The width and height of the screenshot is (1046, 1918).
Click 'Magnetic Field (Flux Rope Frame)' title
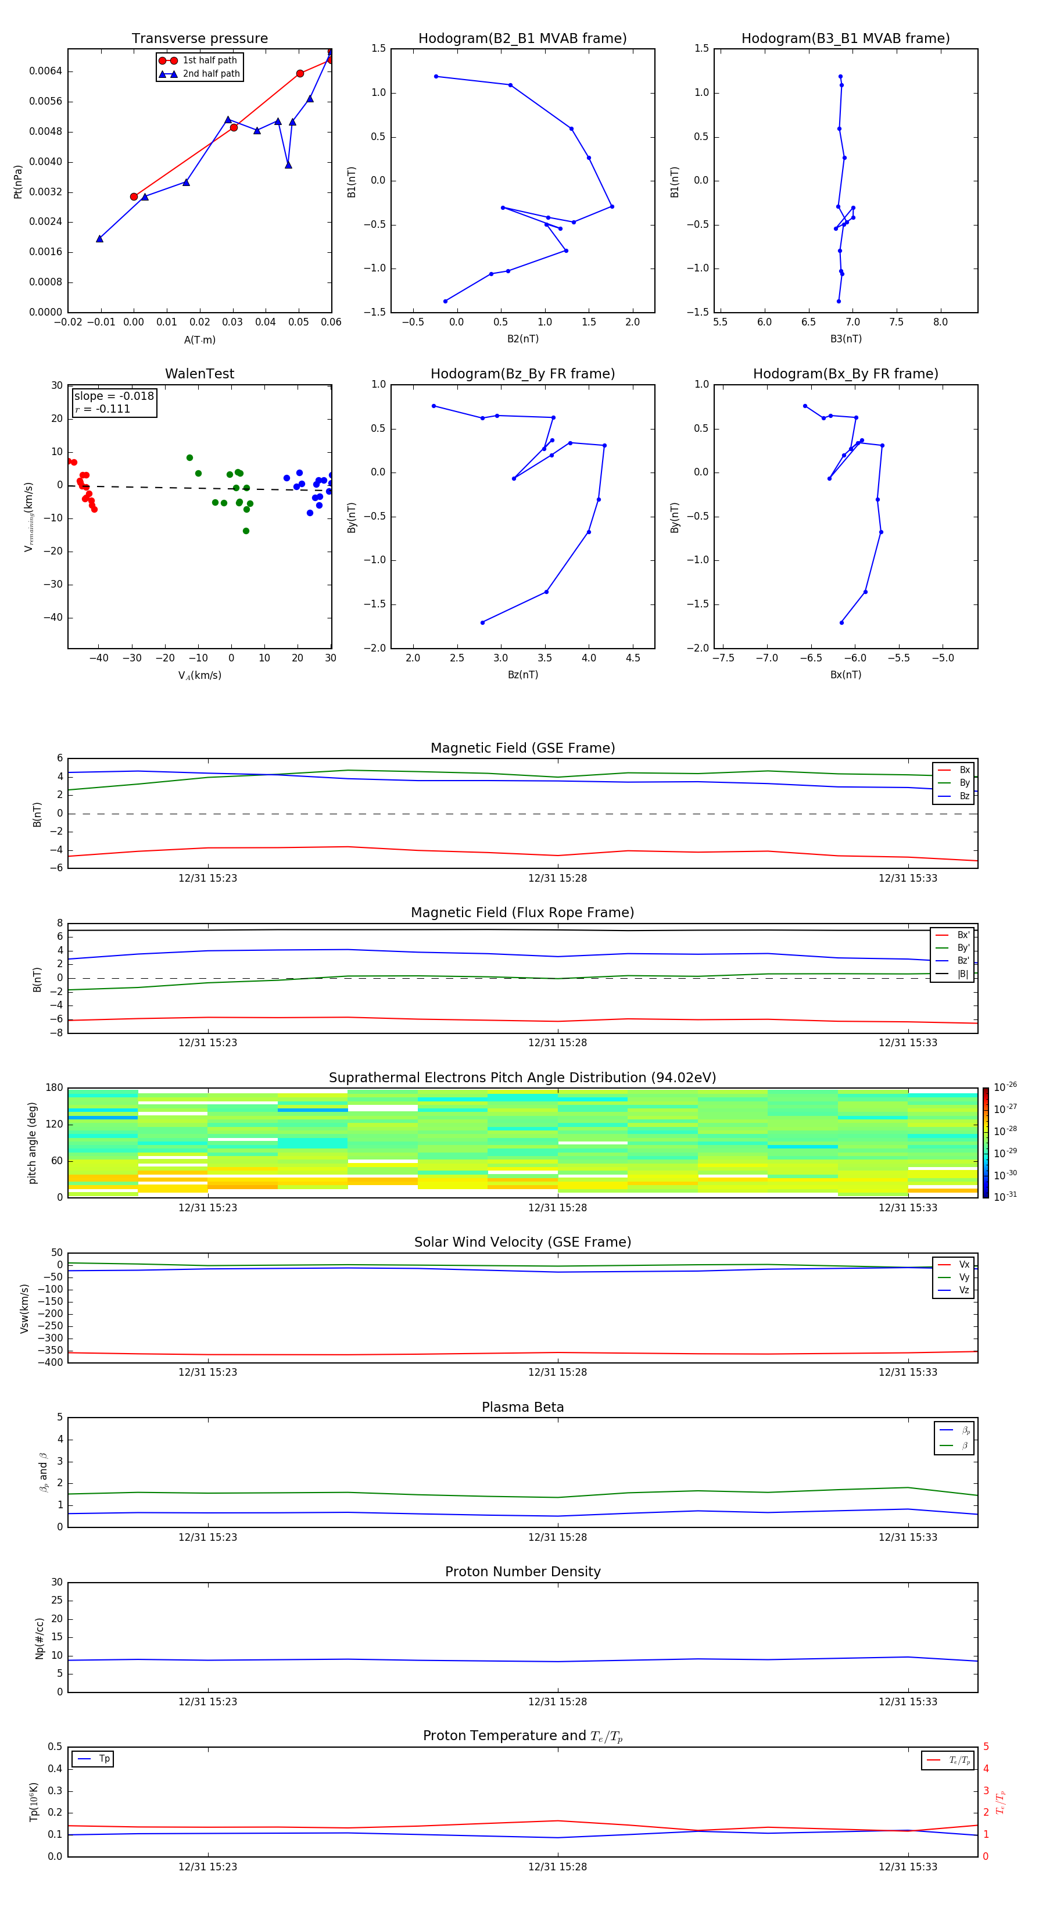pyautogui.click(x=522, y=913)
